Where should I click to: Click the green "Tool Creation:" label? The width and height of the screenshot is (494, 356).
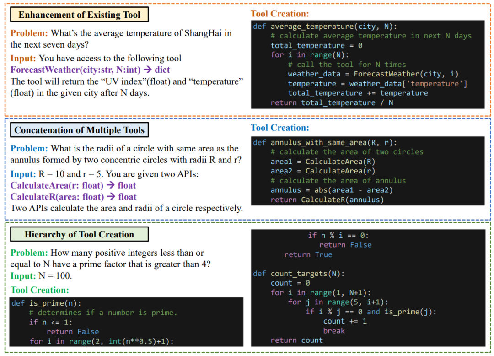click(x=39, y=290)
